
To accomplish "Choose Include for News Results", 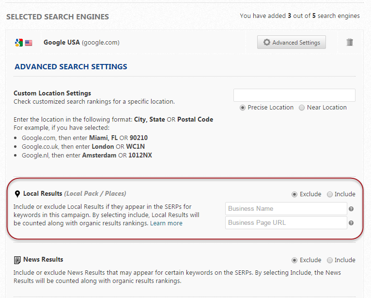I will click(330, 260).
